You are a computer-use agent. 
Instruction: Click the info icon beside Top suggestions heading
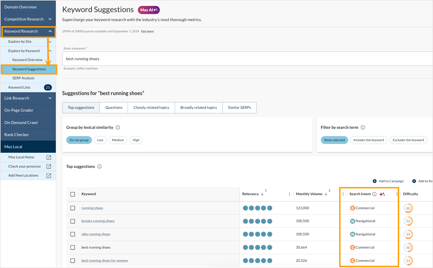100,166
